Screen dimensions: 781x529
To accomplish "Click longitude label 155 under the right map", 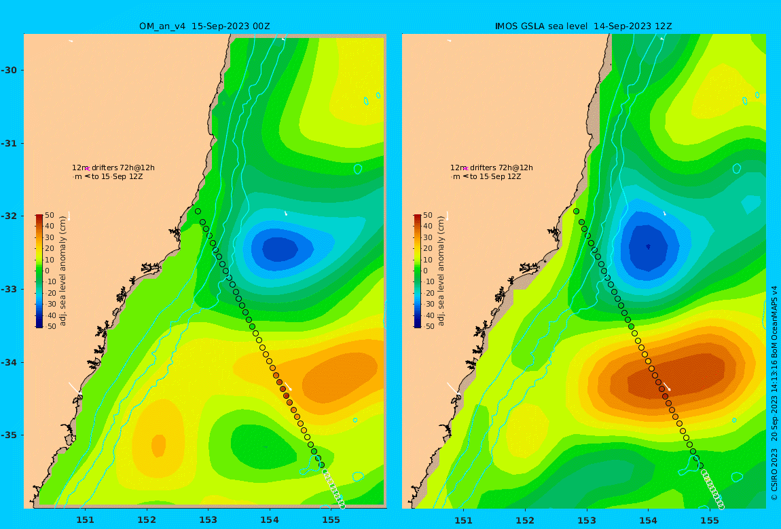I will 710,521.
